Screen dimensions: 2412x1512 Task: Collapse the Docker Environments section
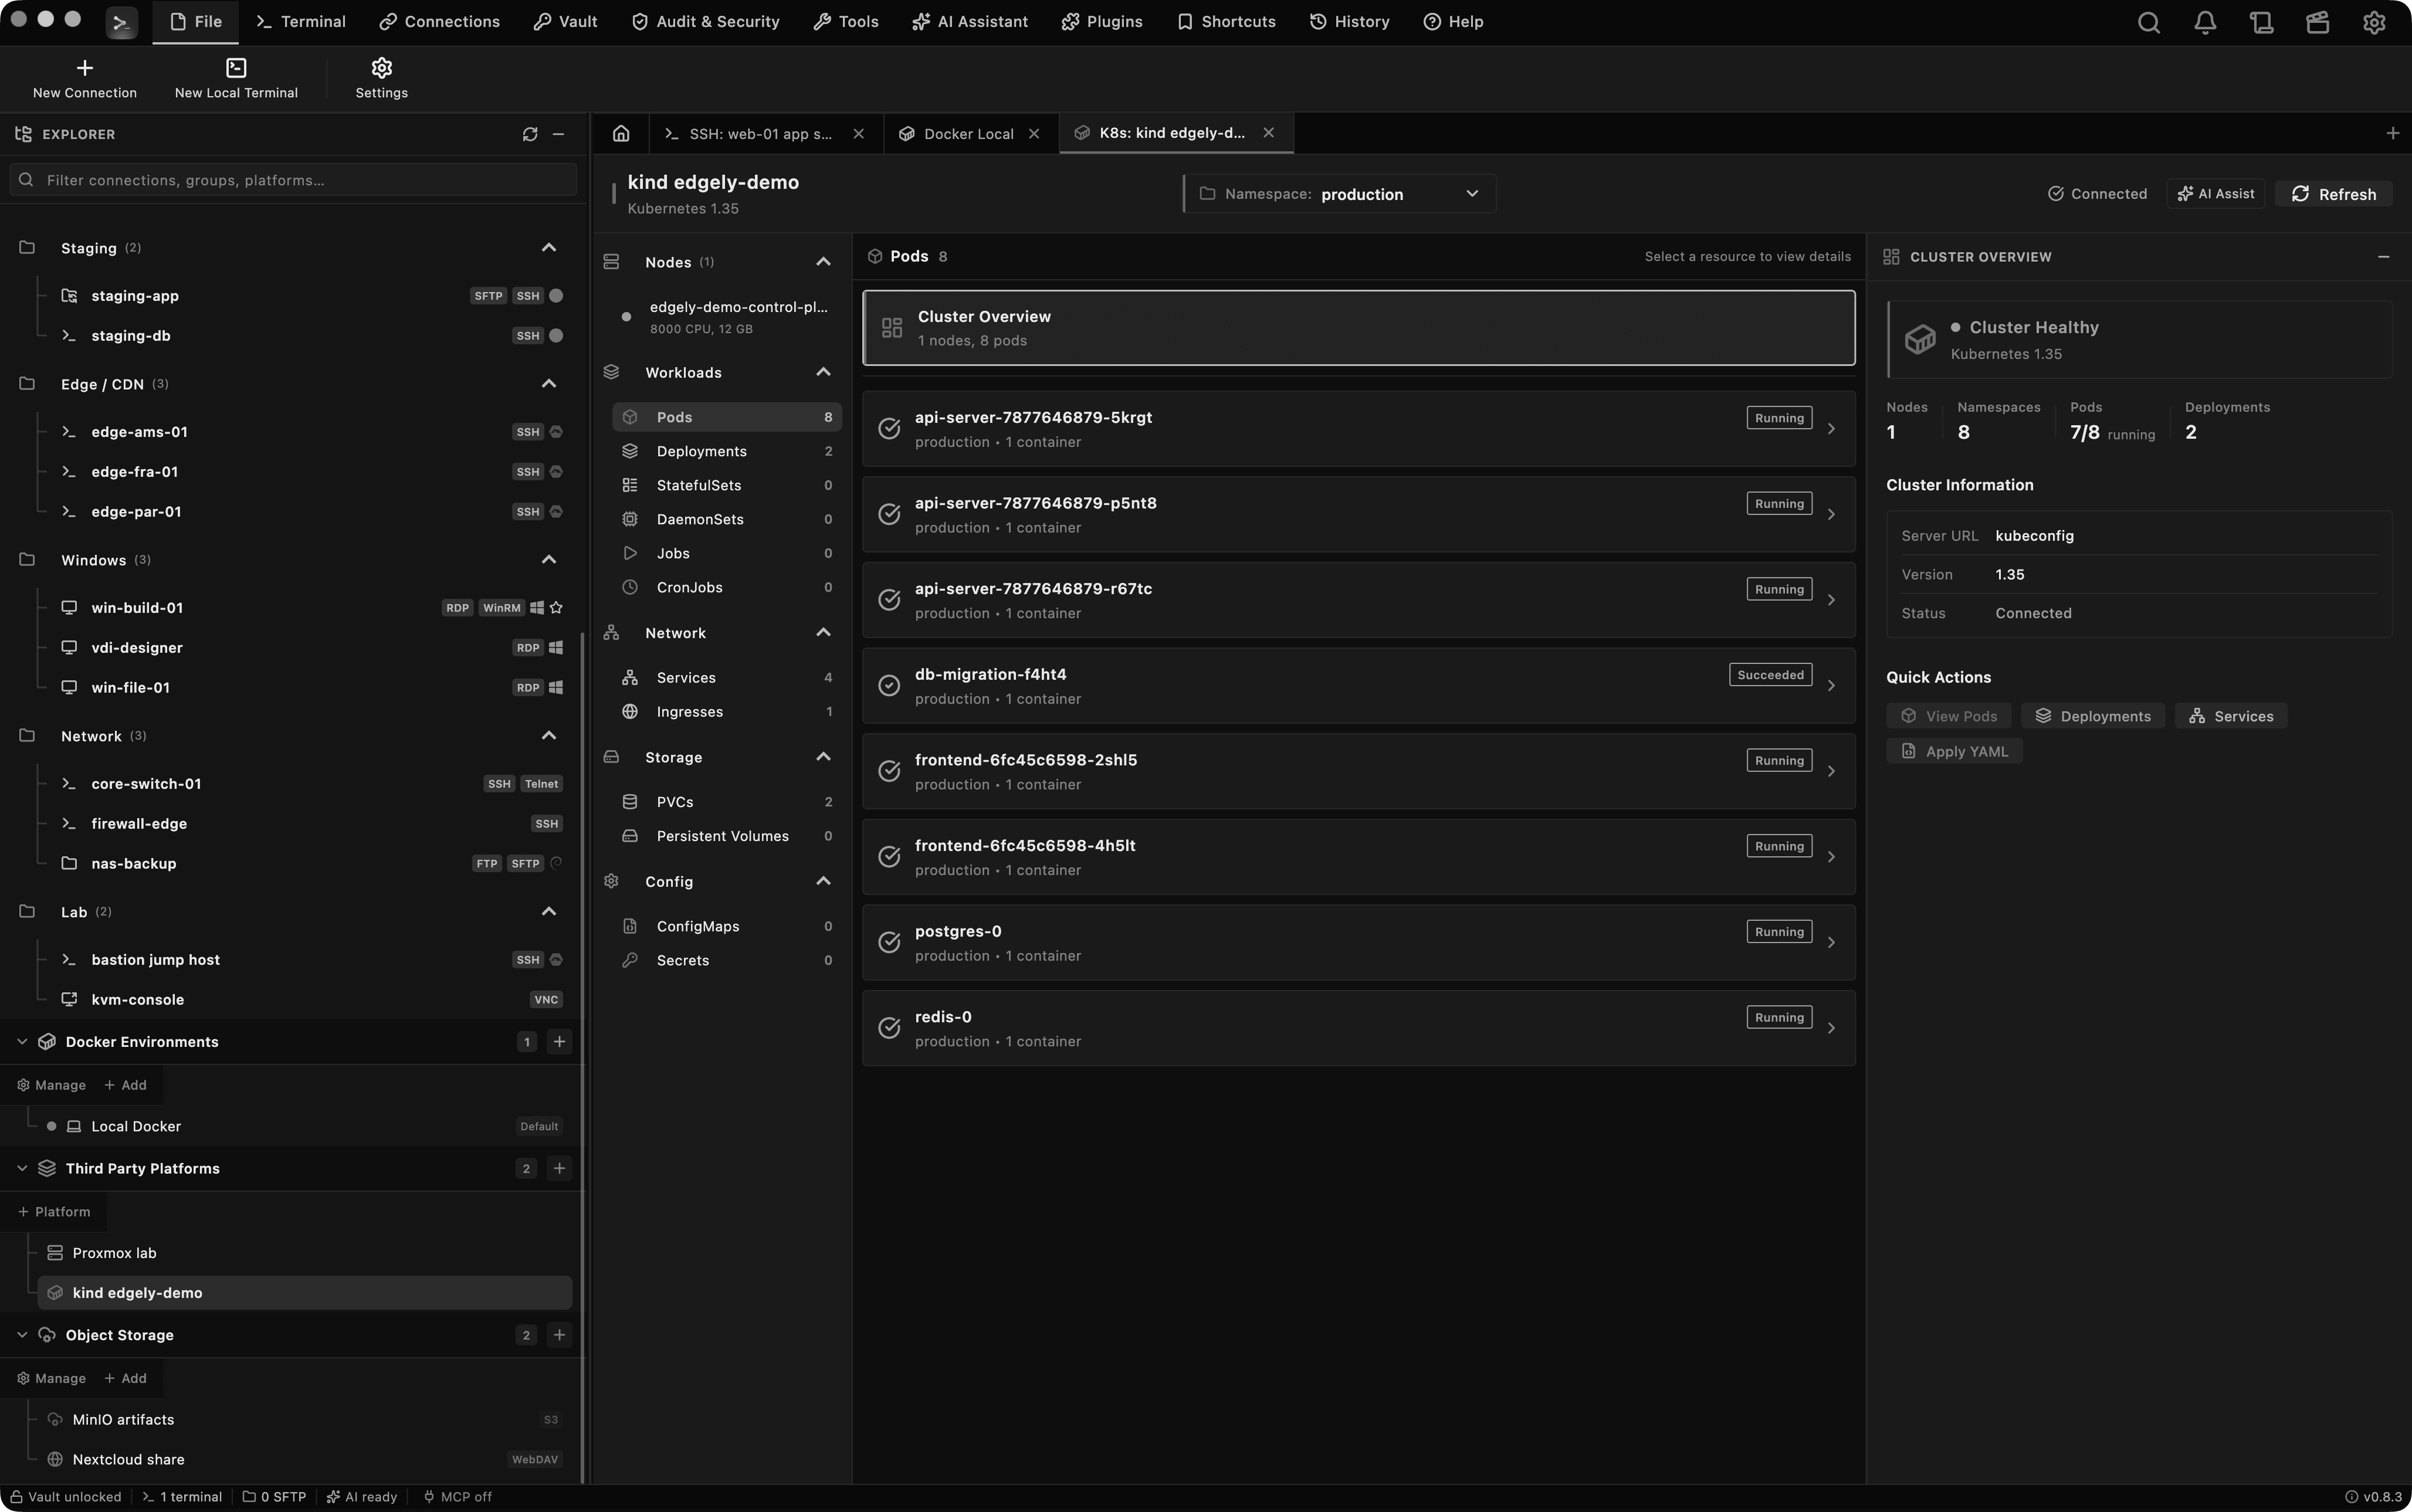(22, 1041)
